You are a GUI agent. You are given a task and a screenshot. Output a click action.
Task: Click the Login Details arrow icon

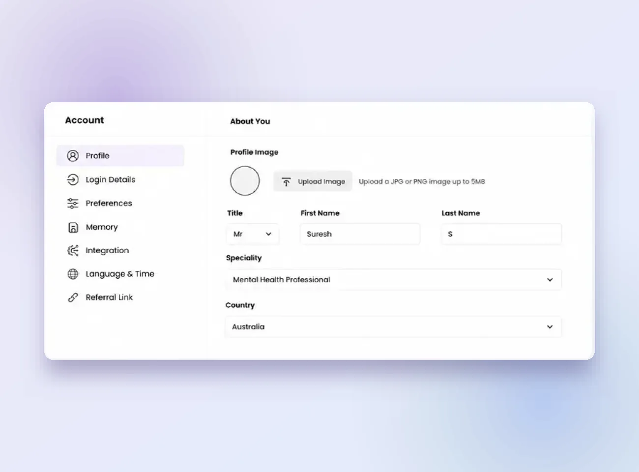point(73,179)
